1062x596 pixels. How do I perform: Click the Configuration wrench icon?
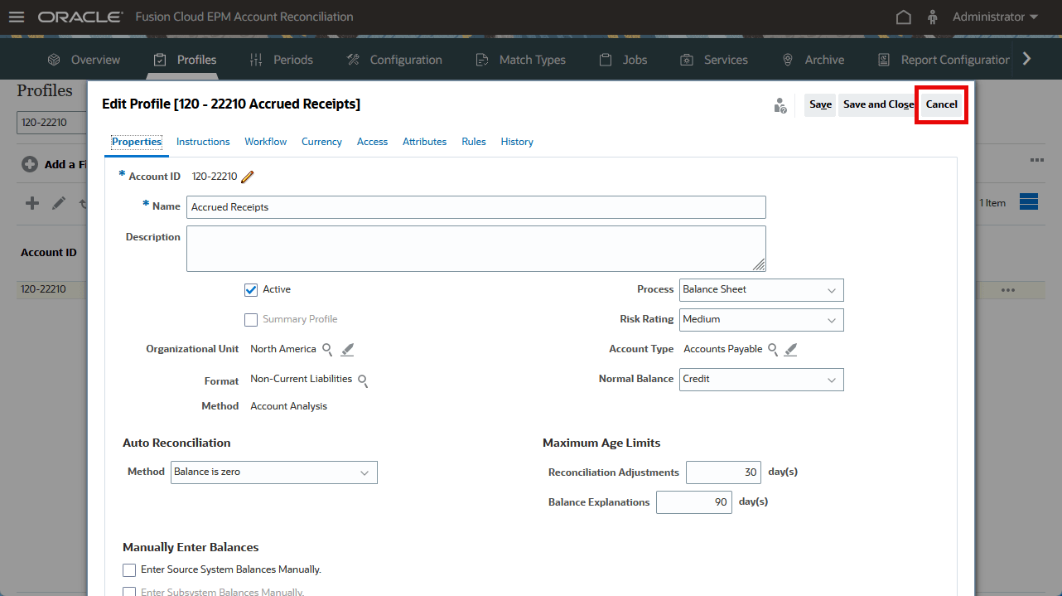pyautogui.click(x=353, y=60)
